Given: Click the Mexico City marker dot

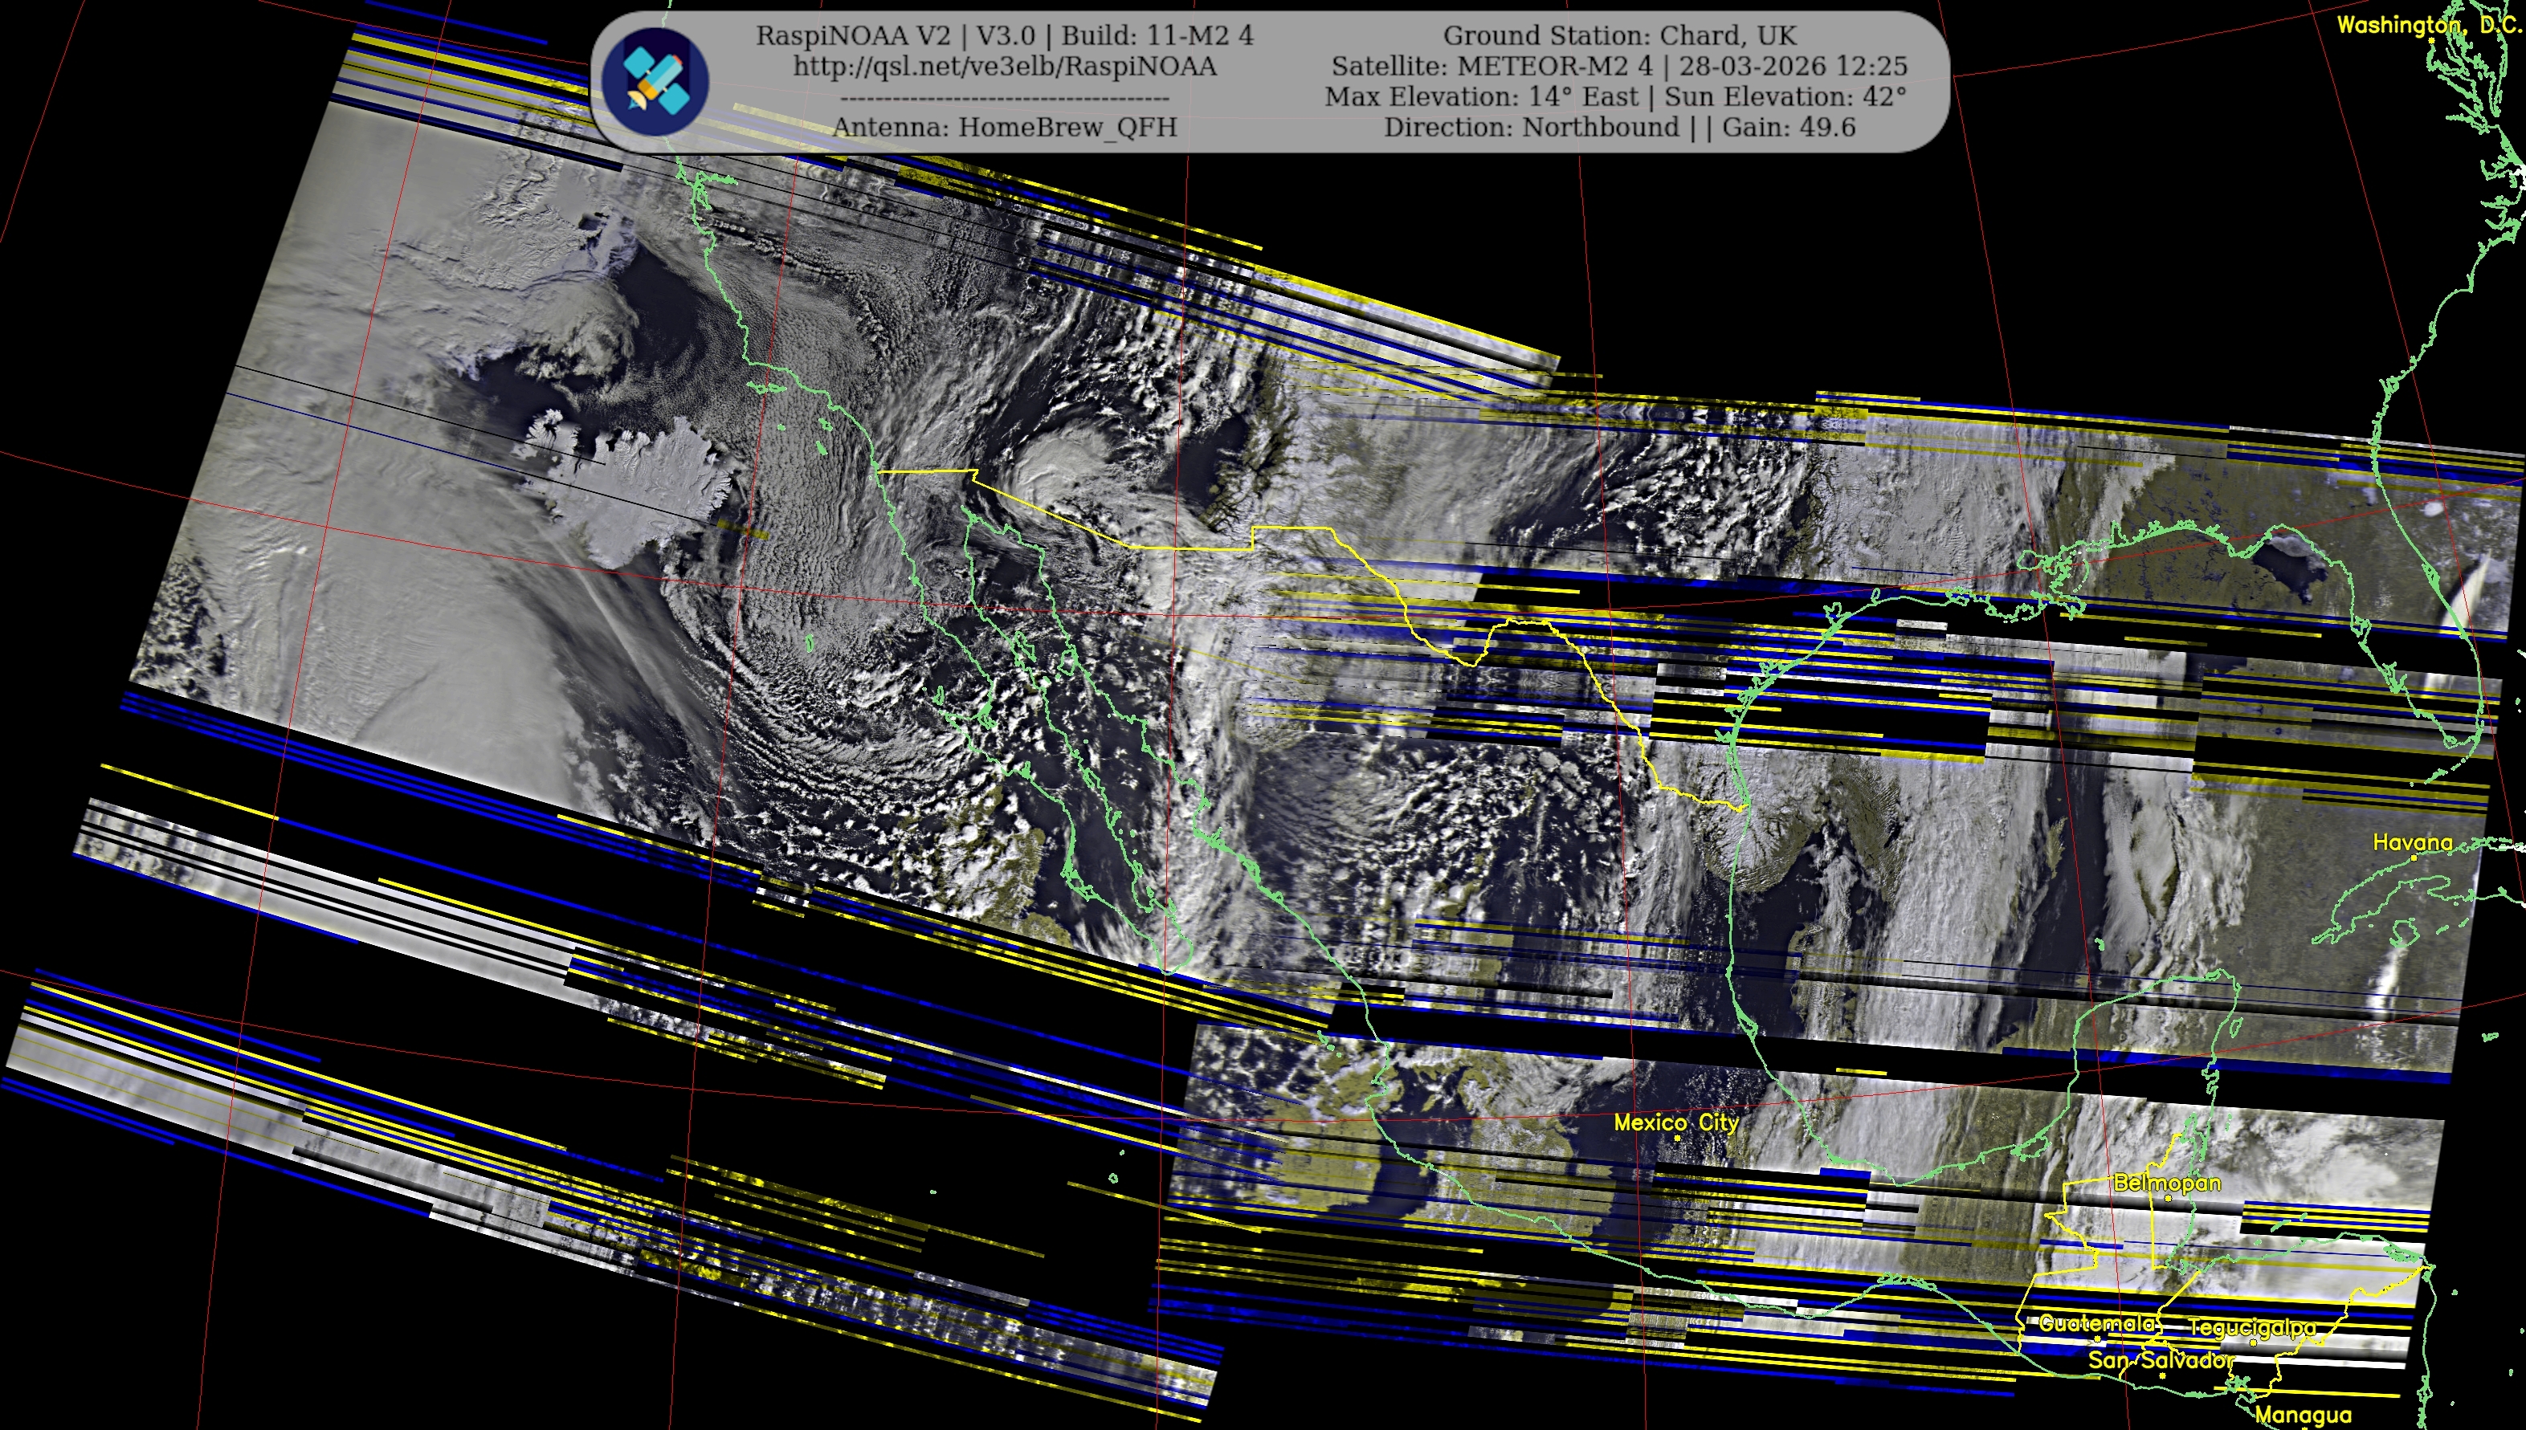Looking at the screenshot, I should [1677, 1139].
